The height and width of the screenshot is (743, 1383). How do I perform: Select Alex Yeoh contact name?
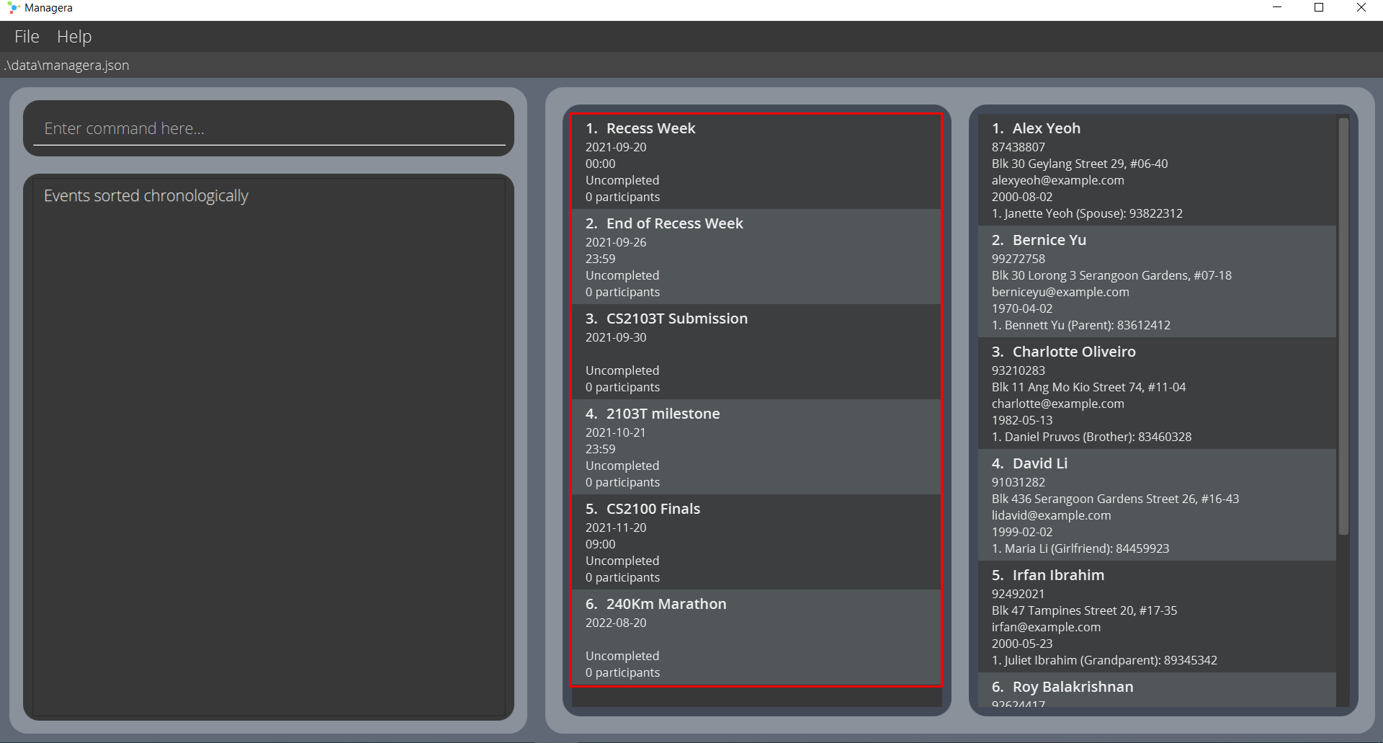1047,128
